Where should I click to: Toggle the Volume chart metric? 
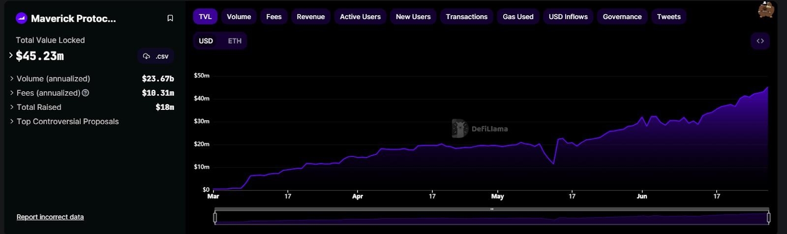tap(239, 17)
